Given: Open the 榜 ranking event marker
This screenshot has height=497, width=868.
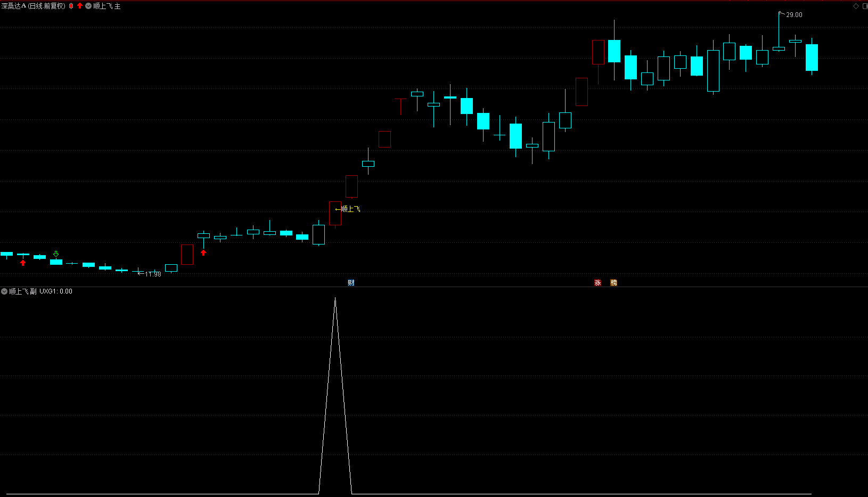Looking at the screenshot, I should tap(613, 283).
